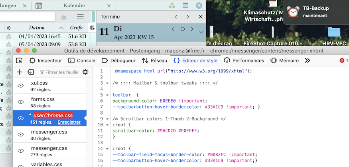The width and height of the screenshot is (349, 167).
Task: Click the green recycle-style toolbar icon
Action: (x=172, y=6)
